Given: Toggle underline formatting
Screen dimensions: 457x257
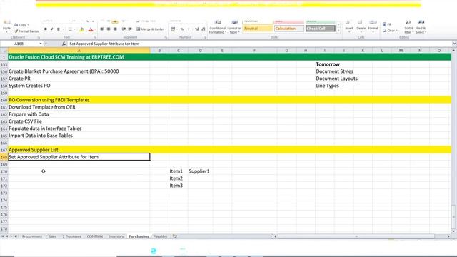Looking at the screenshot, I should 59,29.
